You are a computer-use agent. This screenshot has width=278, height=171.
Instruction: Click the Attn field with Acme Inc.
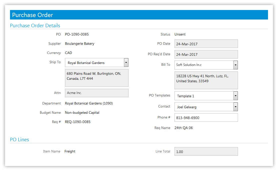coord(97,93)
